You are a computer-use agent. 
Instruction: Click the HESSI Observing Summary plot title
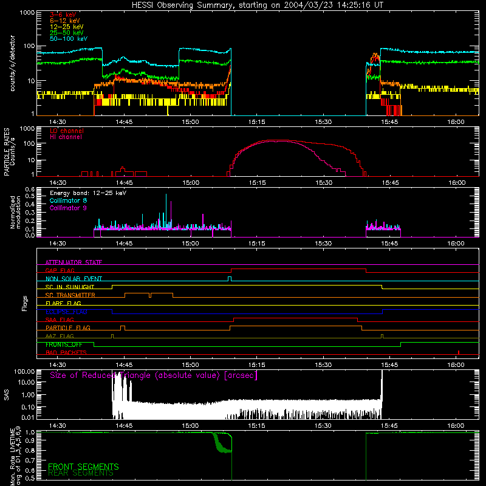click(257, 5)
